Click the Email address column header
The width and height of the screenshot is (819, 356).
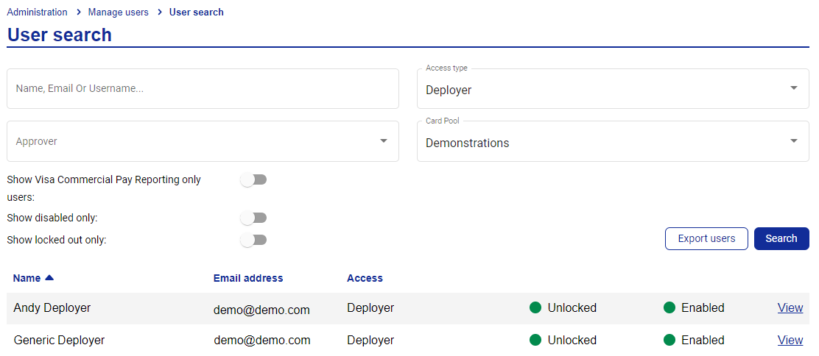tap(248, 278)
